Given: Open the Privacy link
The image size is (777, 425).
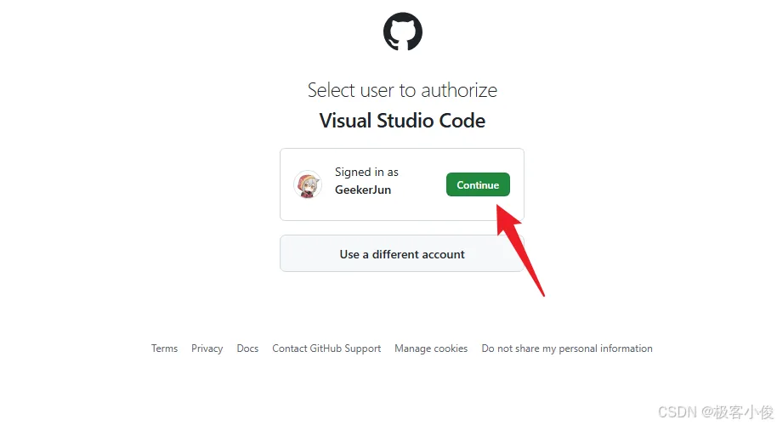Looking at the screenshot, I should tap(207, 348).
